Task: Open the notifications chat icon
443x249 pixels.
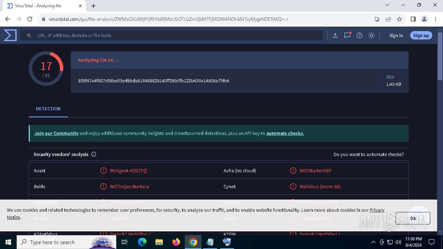Action: (347, 35)
